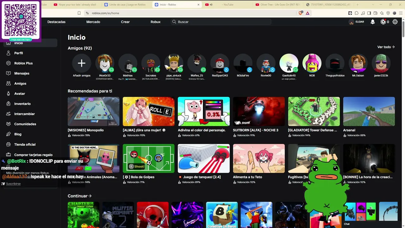Open friend iNoxGr33 avatar
Viewport: 405px width, 228px height.
pos(105,63)
